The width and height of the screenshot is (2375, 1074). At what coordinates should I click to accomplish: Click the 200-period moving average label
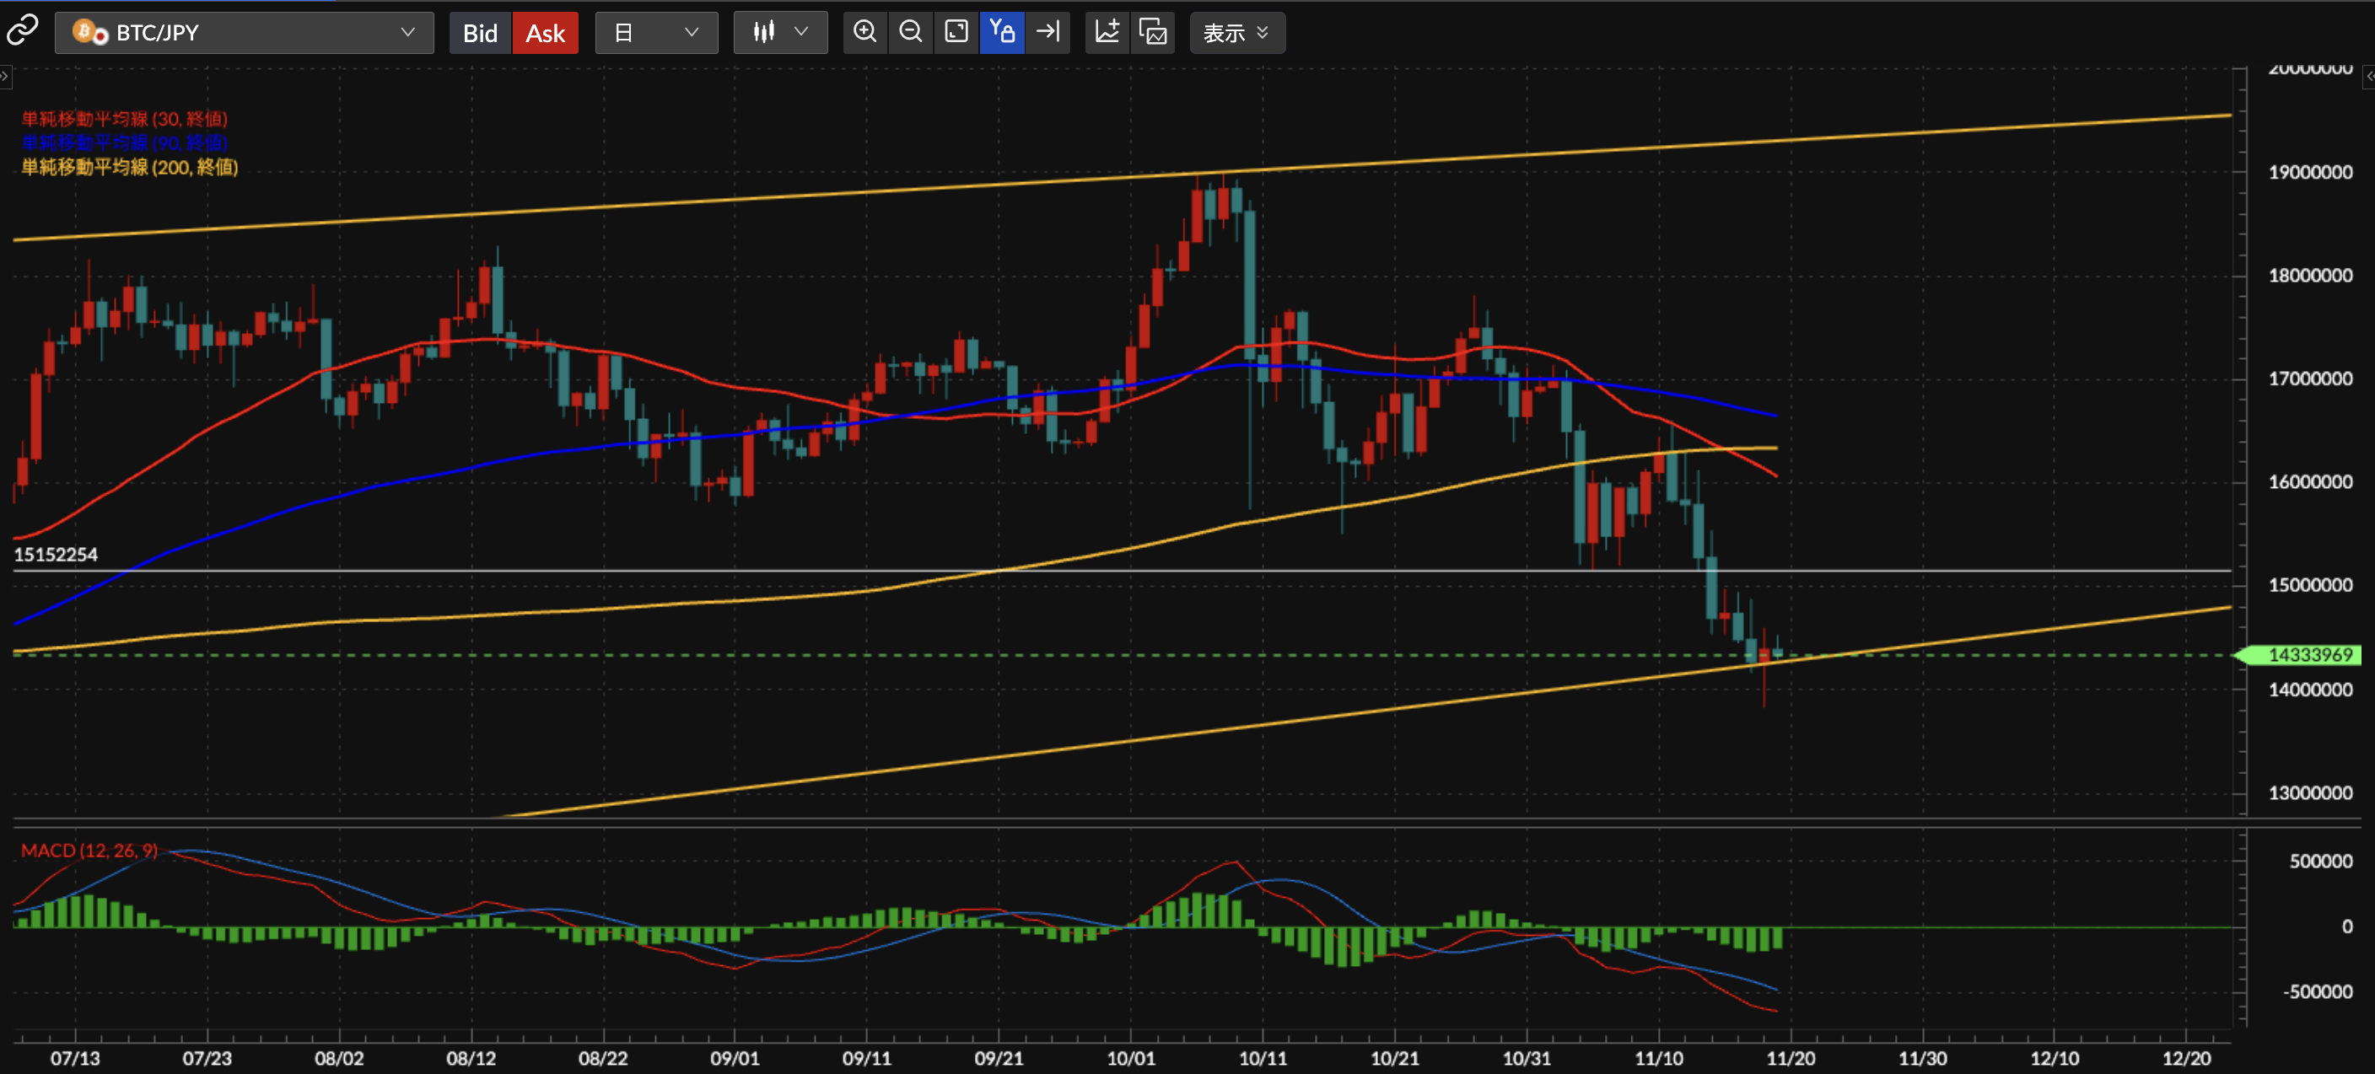click(x=129, y=167)
